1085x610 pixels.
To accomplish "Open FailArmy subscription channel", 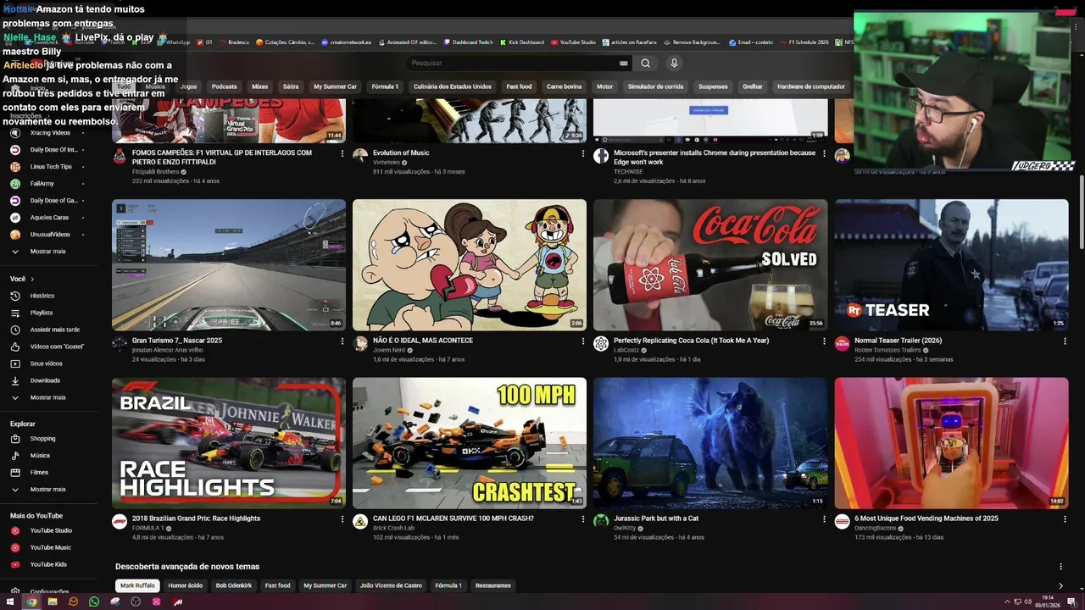I will [42, 184].
